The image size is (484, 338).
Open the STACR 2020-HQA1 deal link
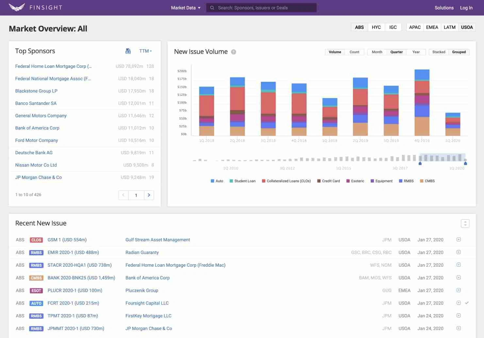[80, 265]
